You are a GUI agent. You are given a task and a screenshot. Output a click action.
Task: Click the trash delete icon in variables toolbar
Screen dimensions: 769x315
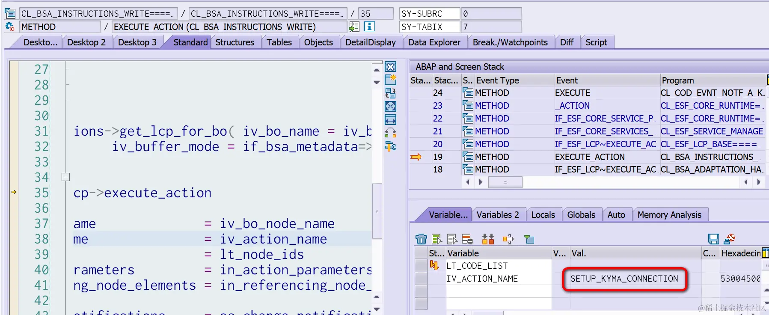pos(421,239)
